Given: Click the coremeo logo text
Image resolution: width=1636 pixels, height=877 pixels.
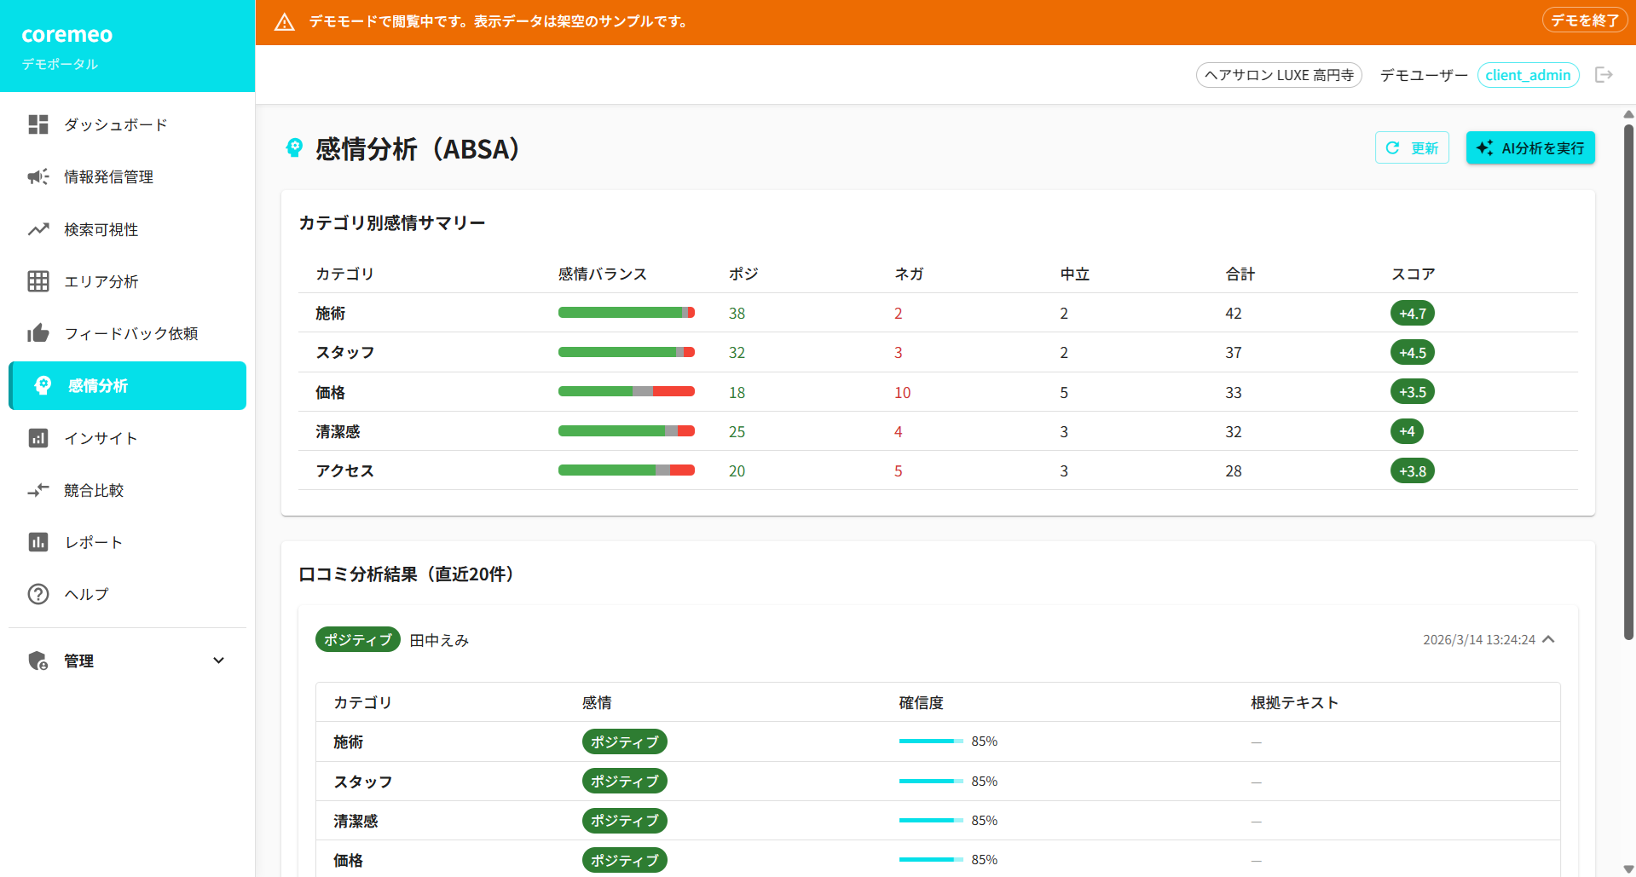Looking at the screenshot, I should tap(67, 34).
